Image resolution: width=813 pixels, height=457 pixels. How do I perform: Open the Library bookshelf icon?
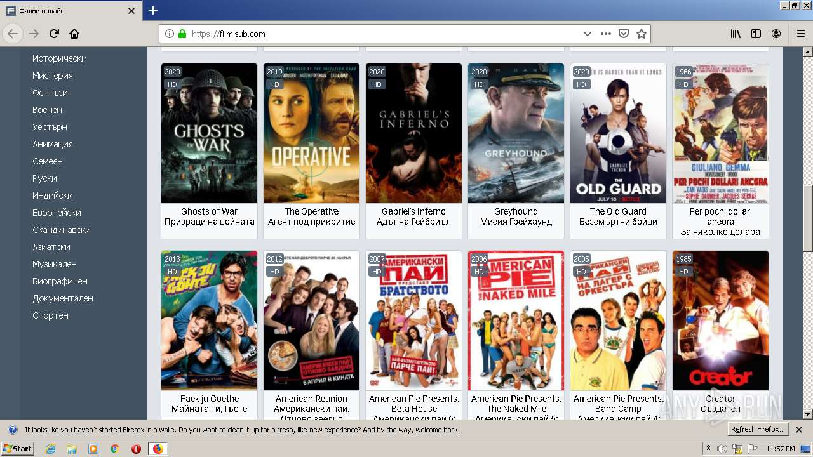click(736, 34)
